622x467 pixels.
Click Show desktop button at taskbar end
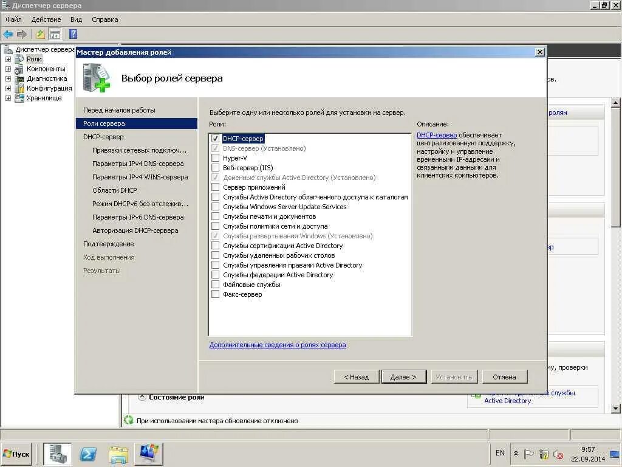(x=615, y=454)
